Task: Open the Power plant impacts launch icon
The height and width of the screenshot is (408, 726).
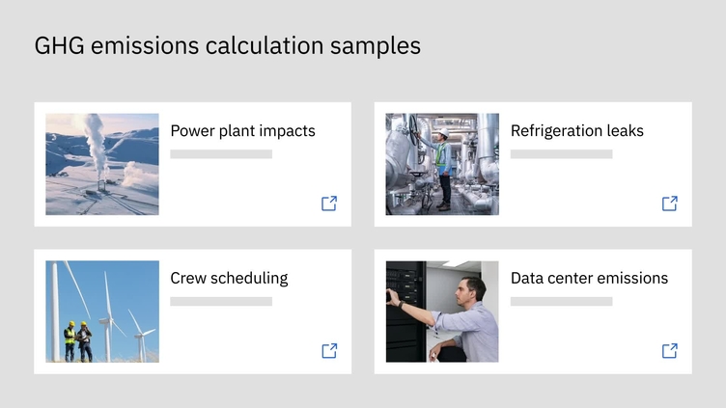Action: 329,204
